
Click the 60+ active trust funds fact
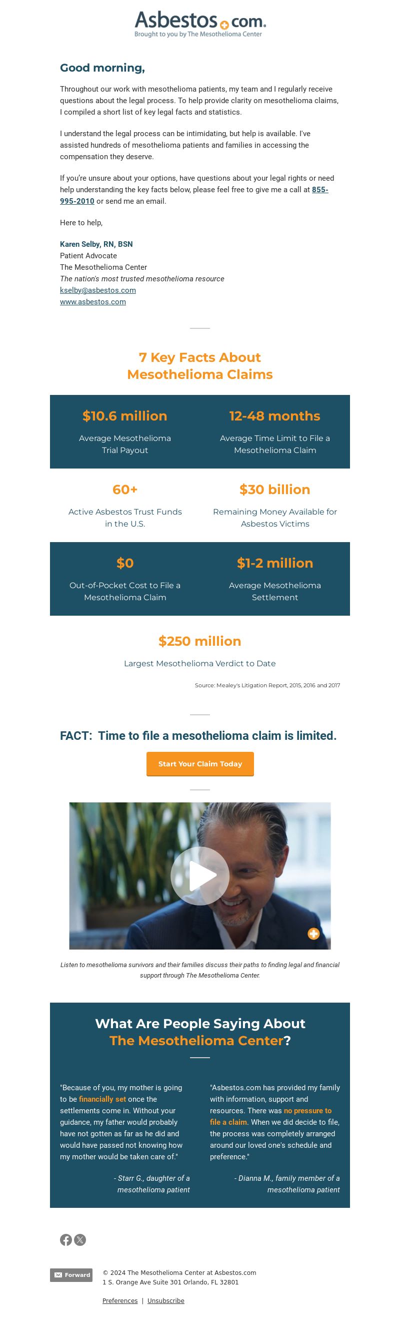125,490
